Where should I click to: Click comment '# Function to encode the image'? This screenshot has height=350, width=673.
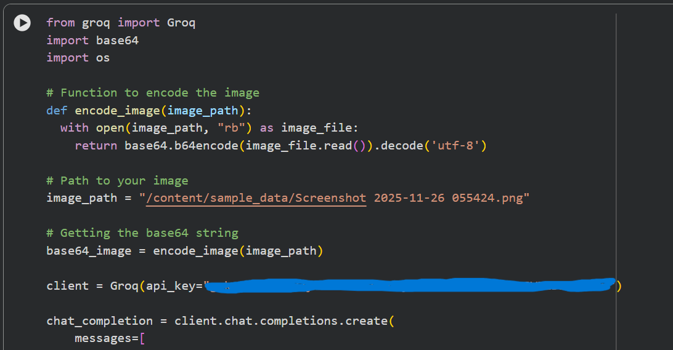click(x=153, y=93)
